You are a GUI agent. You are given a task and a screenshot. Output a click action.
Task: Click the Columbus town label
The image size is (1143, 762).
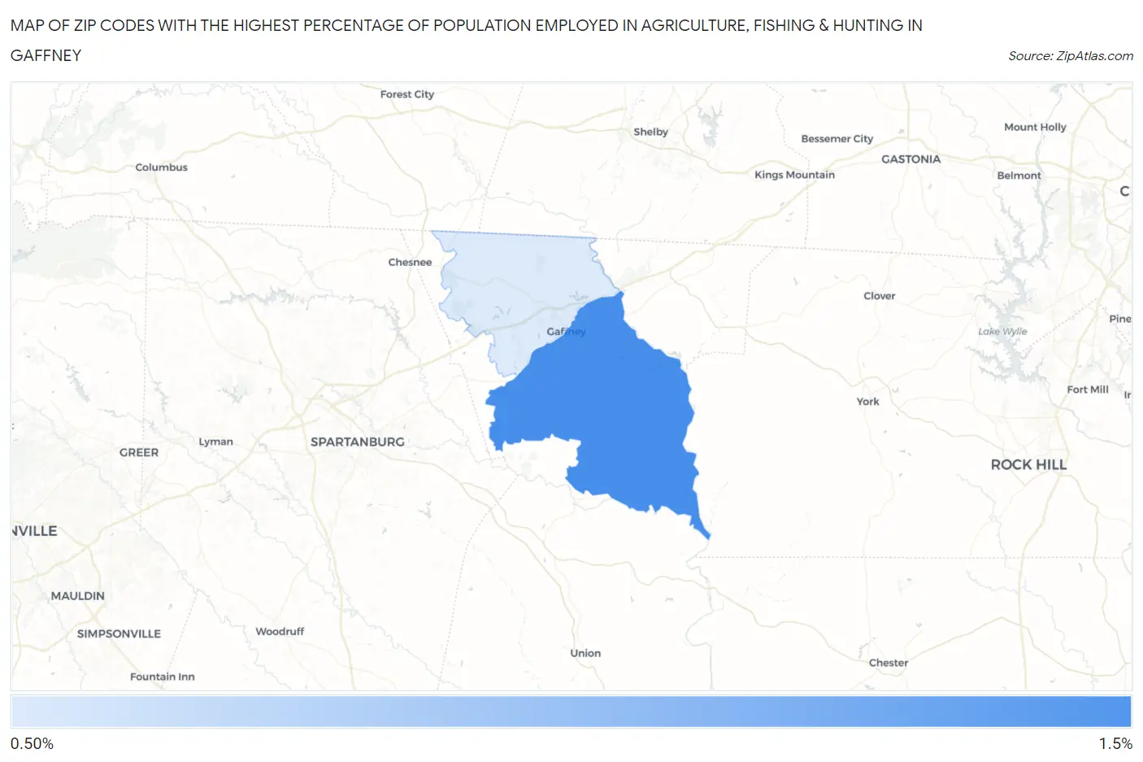coord(161,168)
